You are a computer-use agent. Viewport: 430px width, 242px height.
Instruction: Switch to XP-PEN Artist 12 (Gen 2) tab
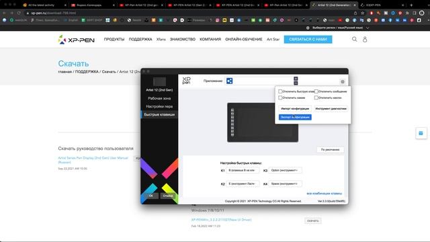point(189,5)
